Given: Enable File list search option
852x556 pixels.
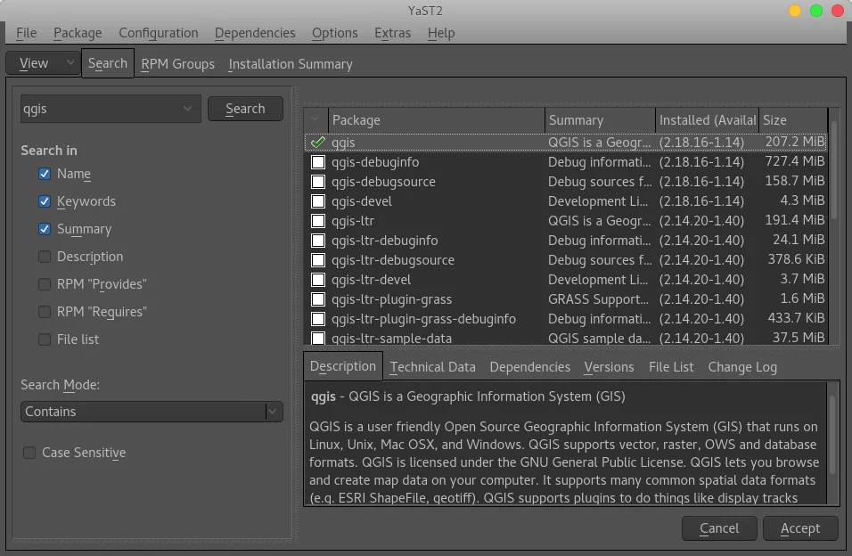Looking at the screenshot, I should [45, 339].
